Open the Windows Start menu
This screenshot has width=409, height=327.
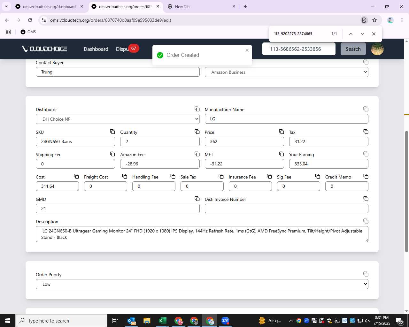click(8, 321)
